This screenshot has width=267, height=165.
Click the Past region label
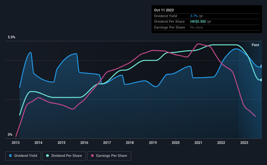click(255, 45)
